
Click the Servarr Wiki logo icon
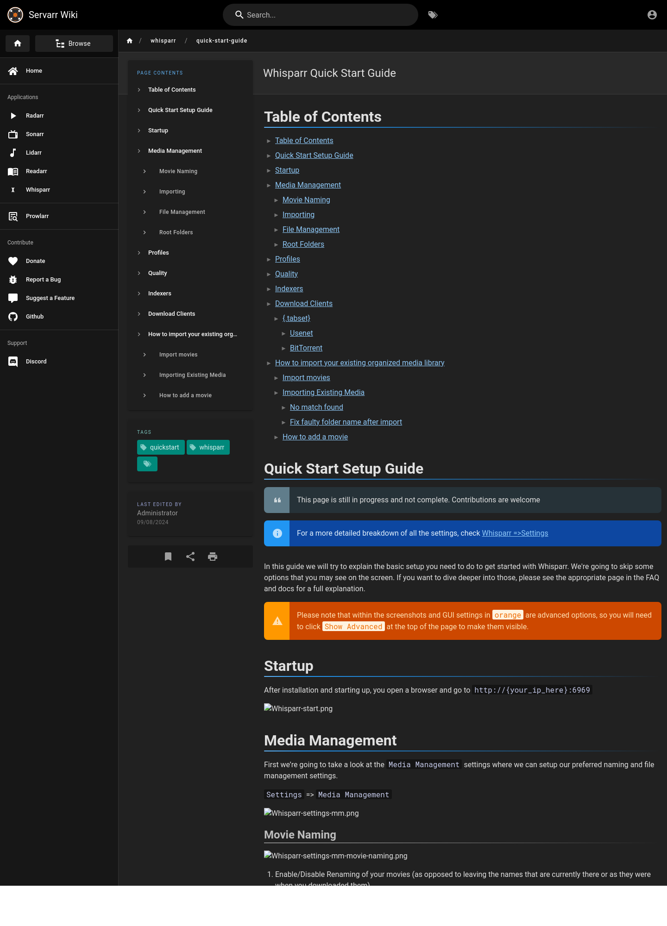point(15,15)
